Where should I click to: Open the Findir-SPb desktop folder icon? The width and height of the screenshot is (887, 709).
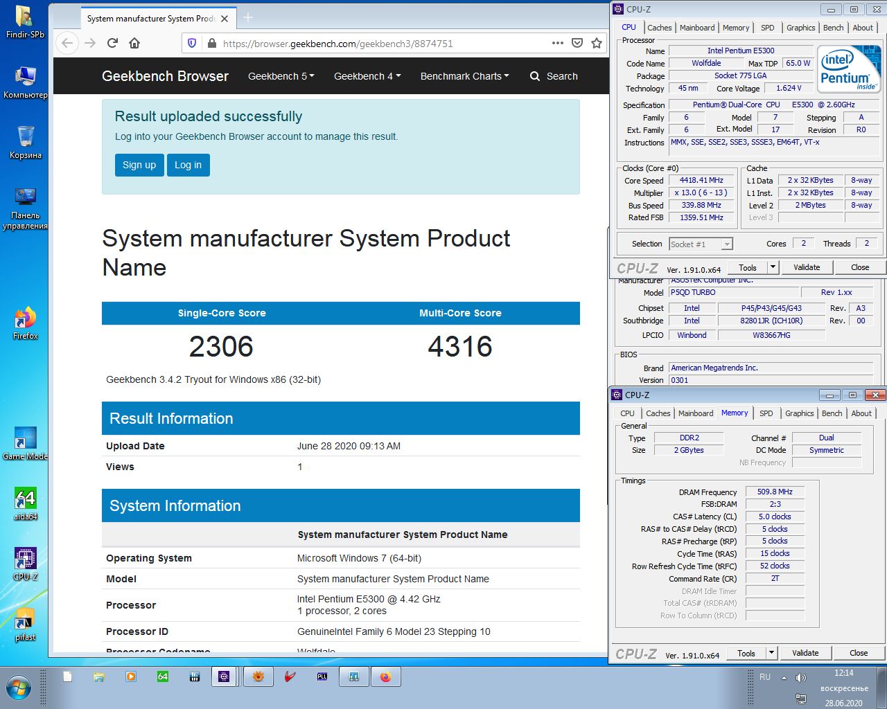pyautogui.click(x=25, y=21)
